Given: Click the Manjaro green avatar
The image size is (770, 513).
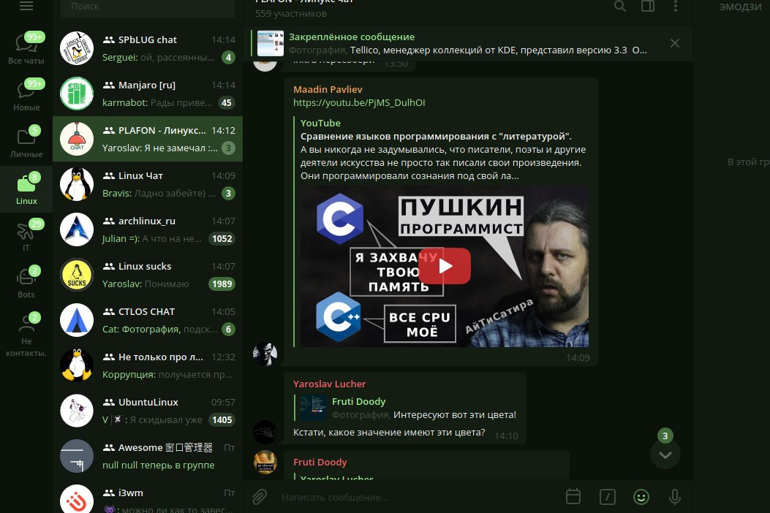Looking at the screenshot, I should click(77, 94).
